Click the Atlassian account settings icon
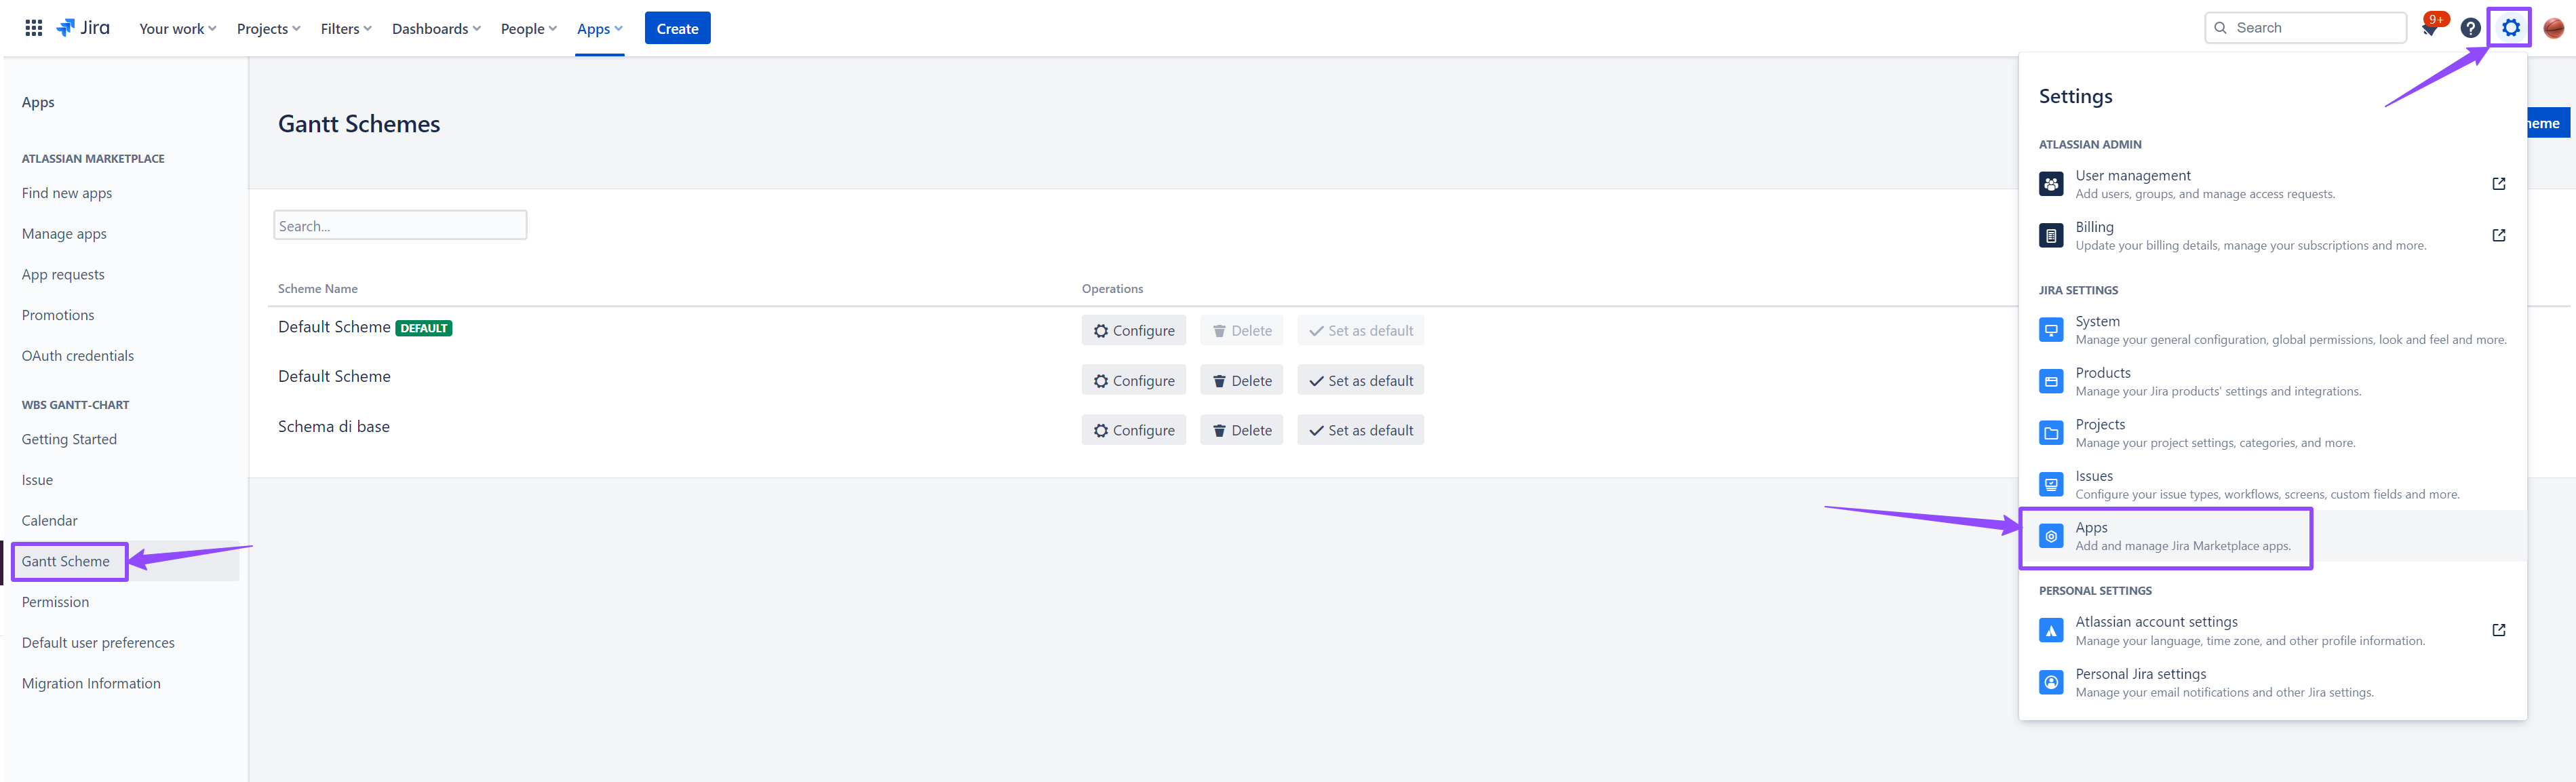 (2051, 631)
